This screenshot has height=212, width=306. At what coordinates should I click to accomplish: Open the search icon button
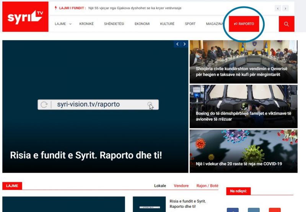(286, 24)
